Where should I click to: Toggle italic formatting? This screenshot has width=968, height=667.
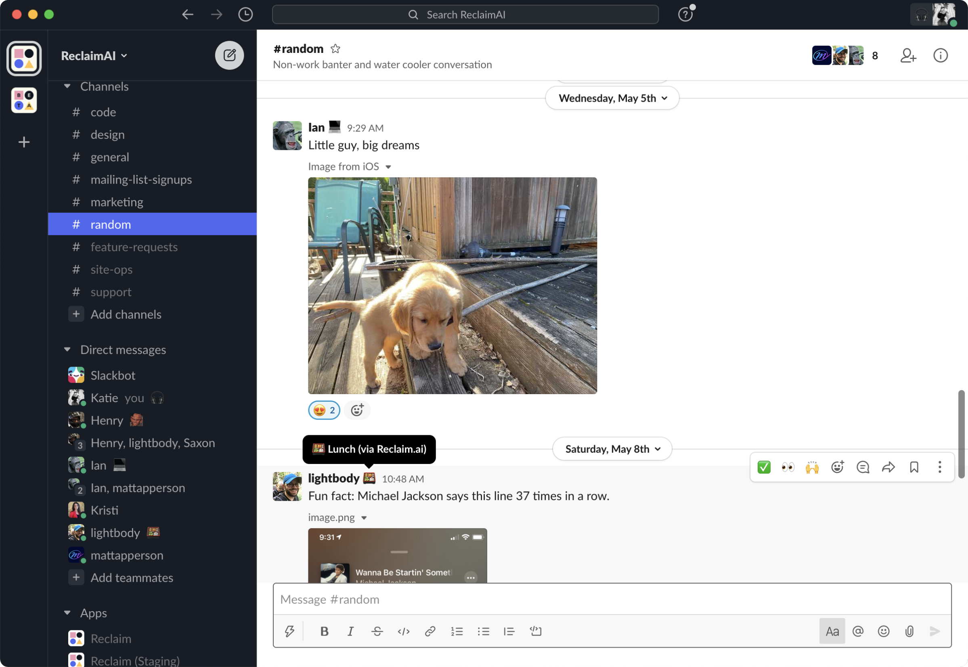pyautogui.click(x=350, y=631)
